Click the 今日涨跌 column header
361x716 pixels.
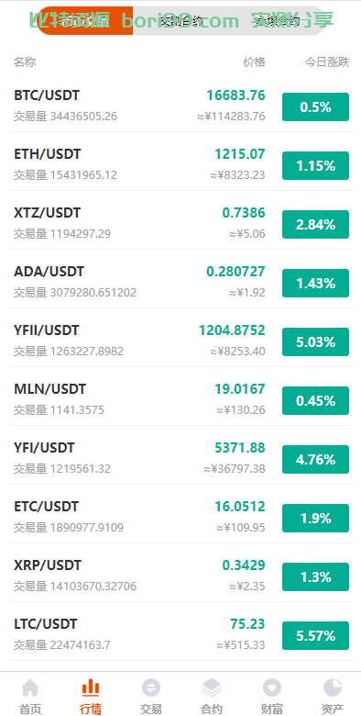[327, 62]
